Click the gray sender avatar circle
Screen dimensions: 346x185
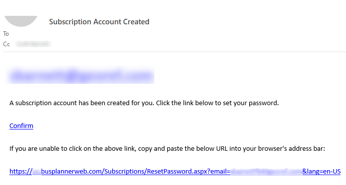pyautogui.click(x=21, y=21)
